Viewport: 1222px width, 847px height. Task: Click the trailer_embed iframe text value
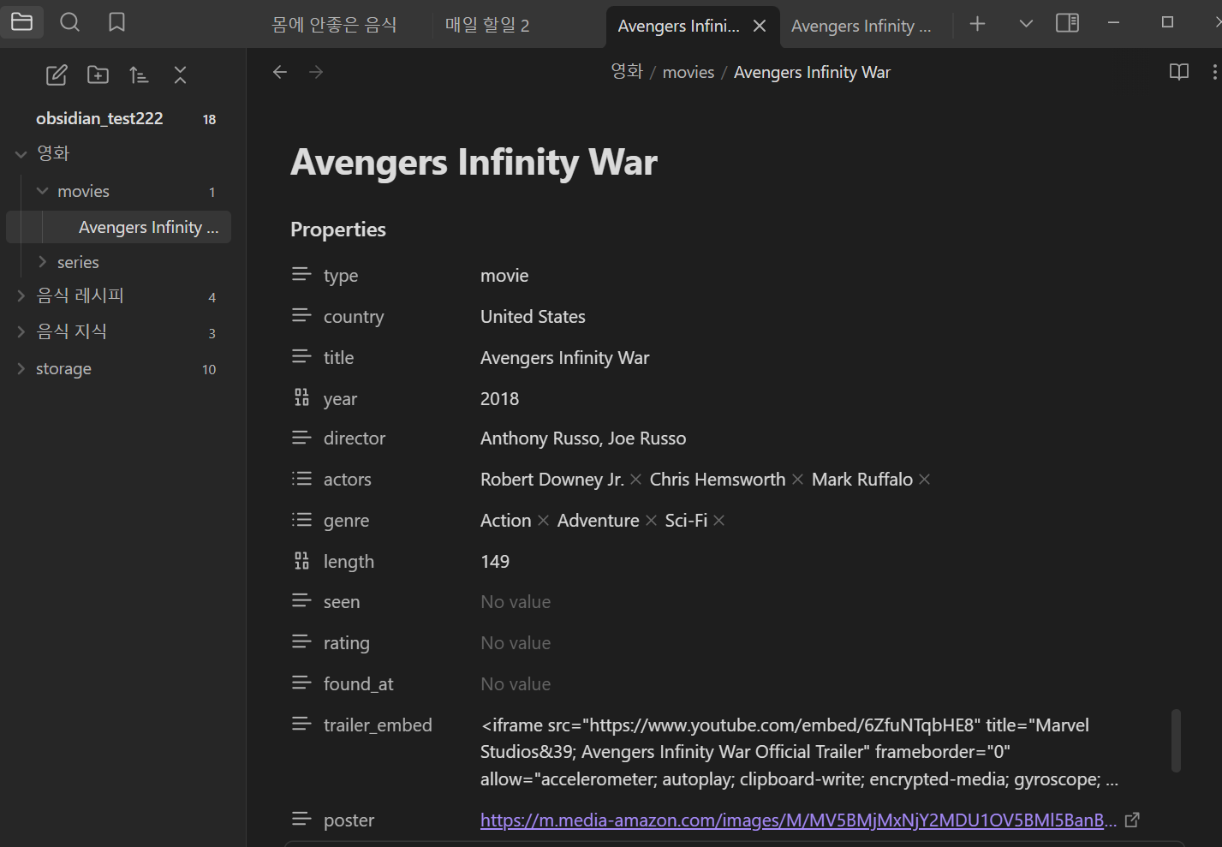point(799,752)
